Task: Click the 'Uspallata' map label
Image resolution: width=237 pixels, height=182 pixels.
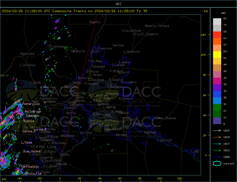Action: click(27, 54)
